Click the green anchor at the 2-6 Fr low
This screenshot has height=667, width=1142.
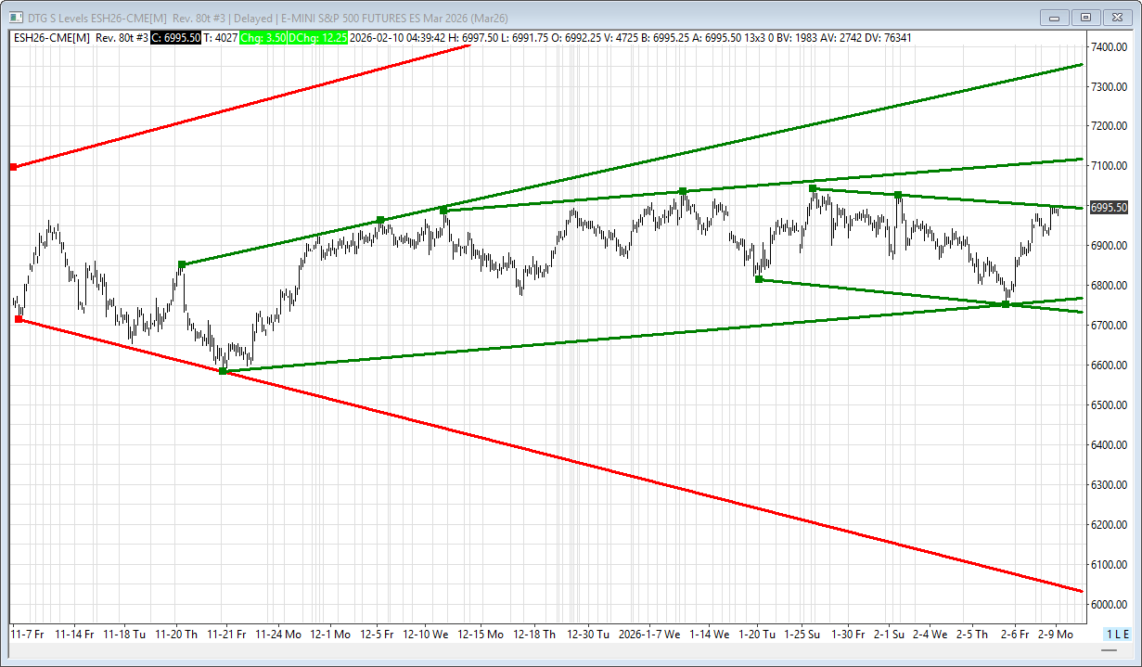[1006, 304]
